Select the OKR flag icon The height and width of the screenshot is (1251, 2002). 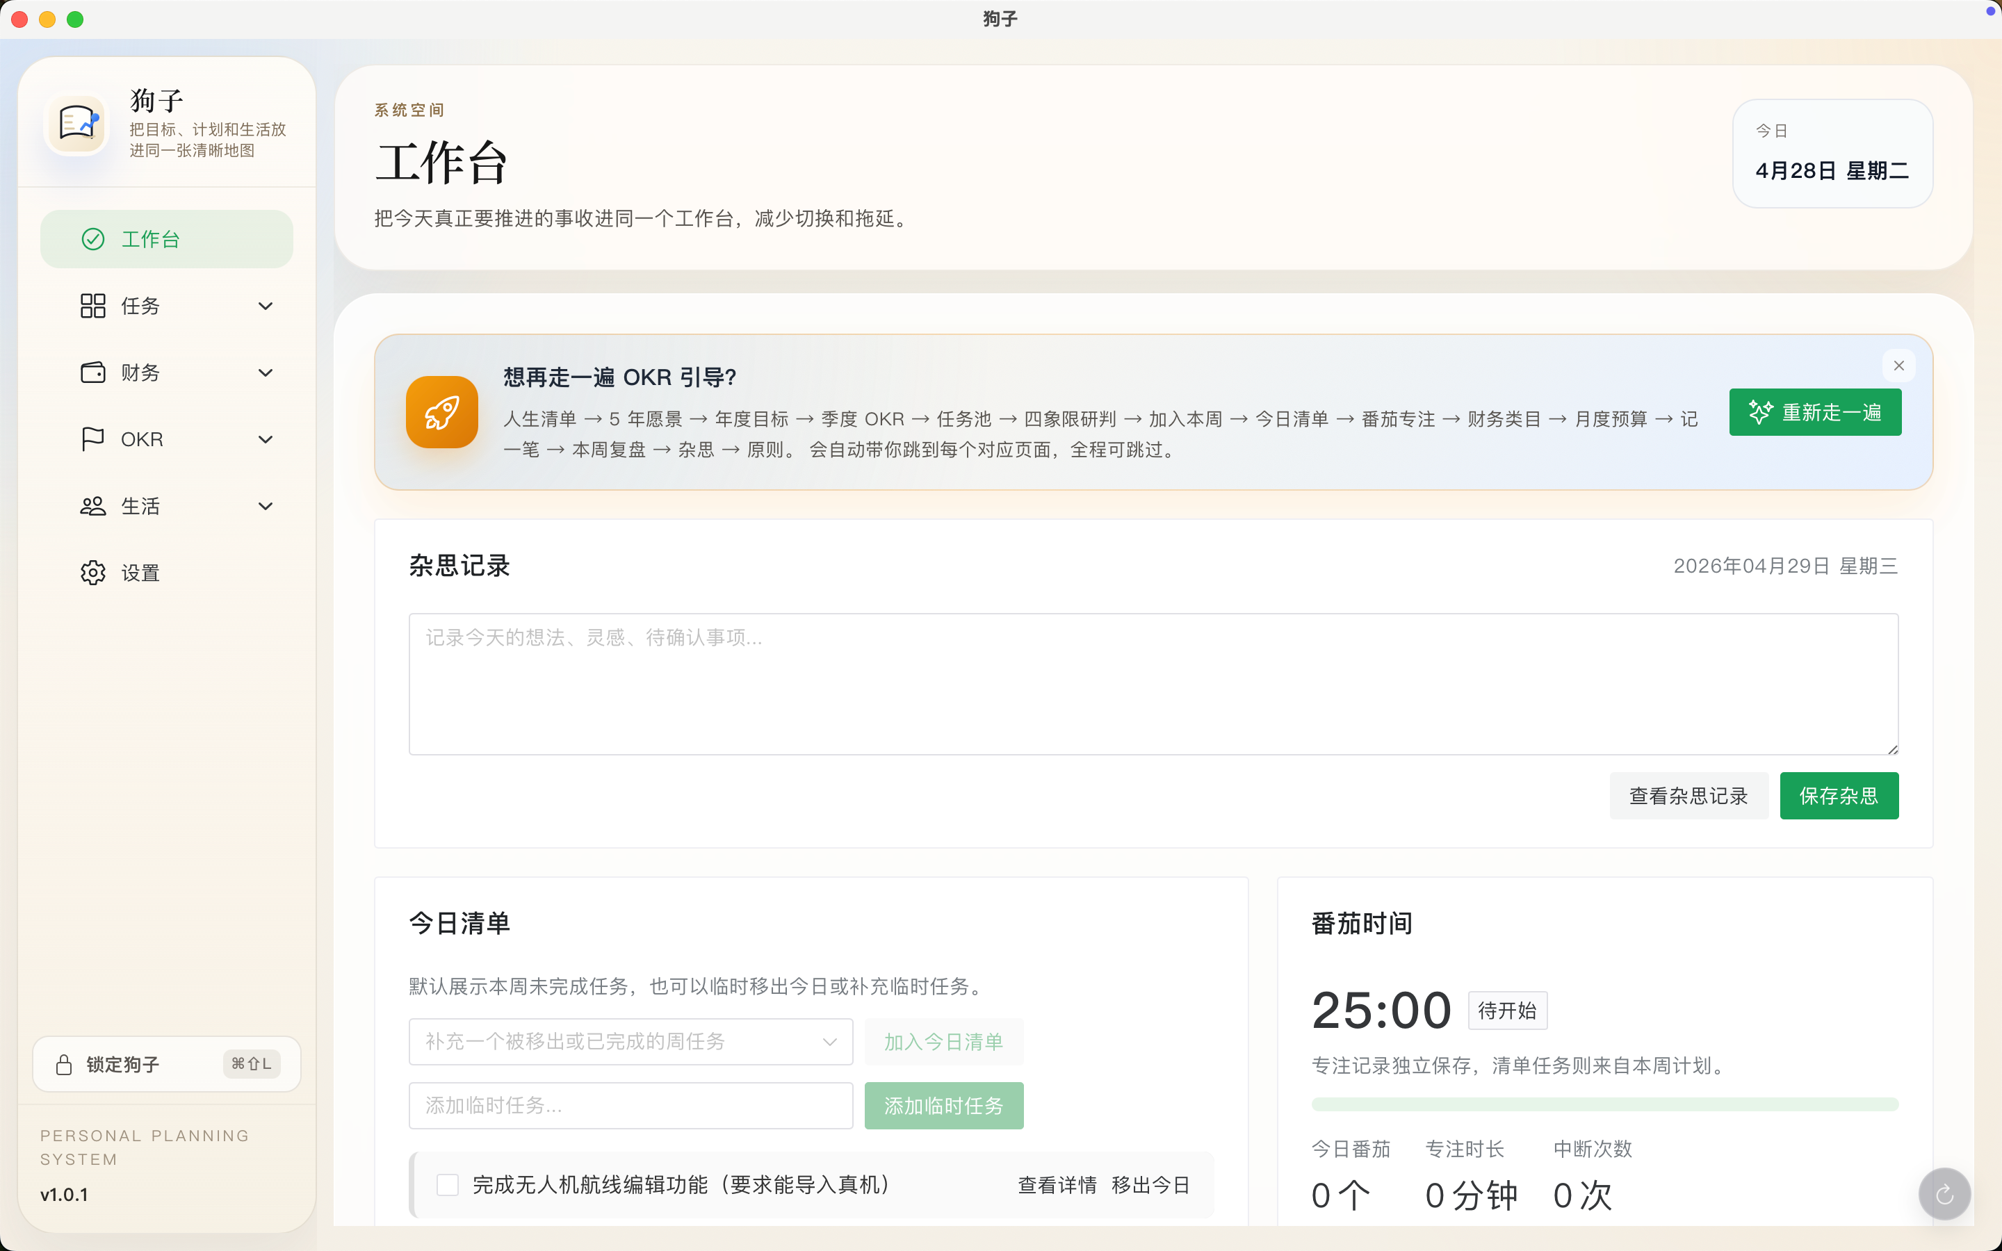pyautogui.click(x=92, y=439)
